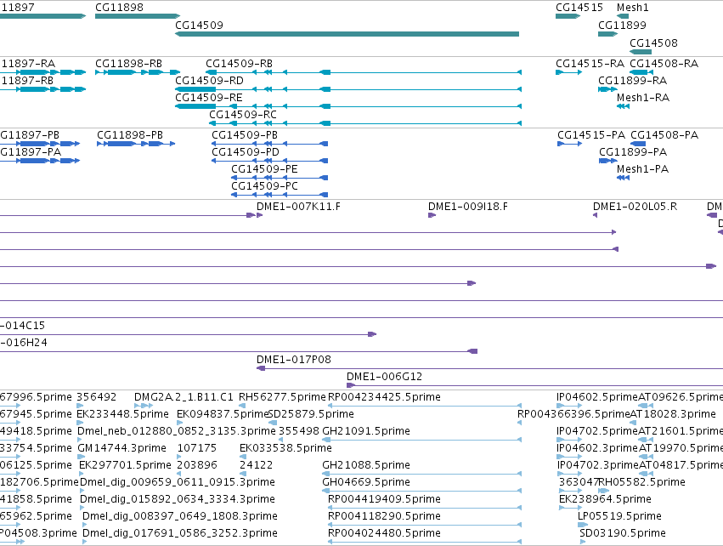Select transcript CG14509-RD
Viewport: 723px width, 546px height.
click(x=348, y=89)
